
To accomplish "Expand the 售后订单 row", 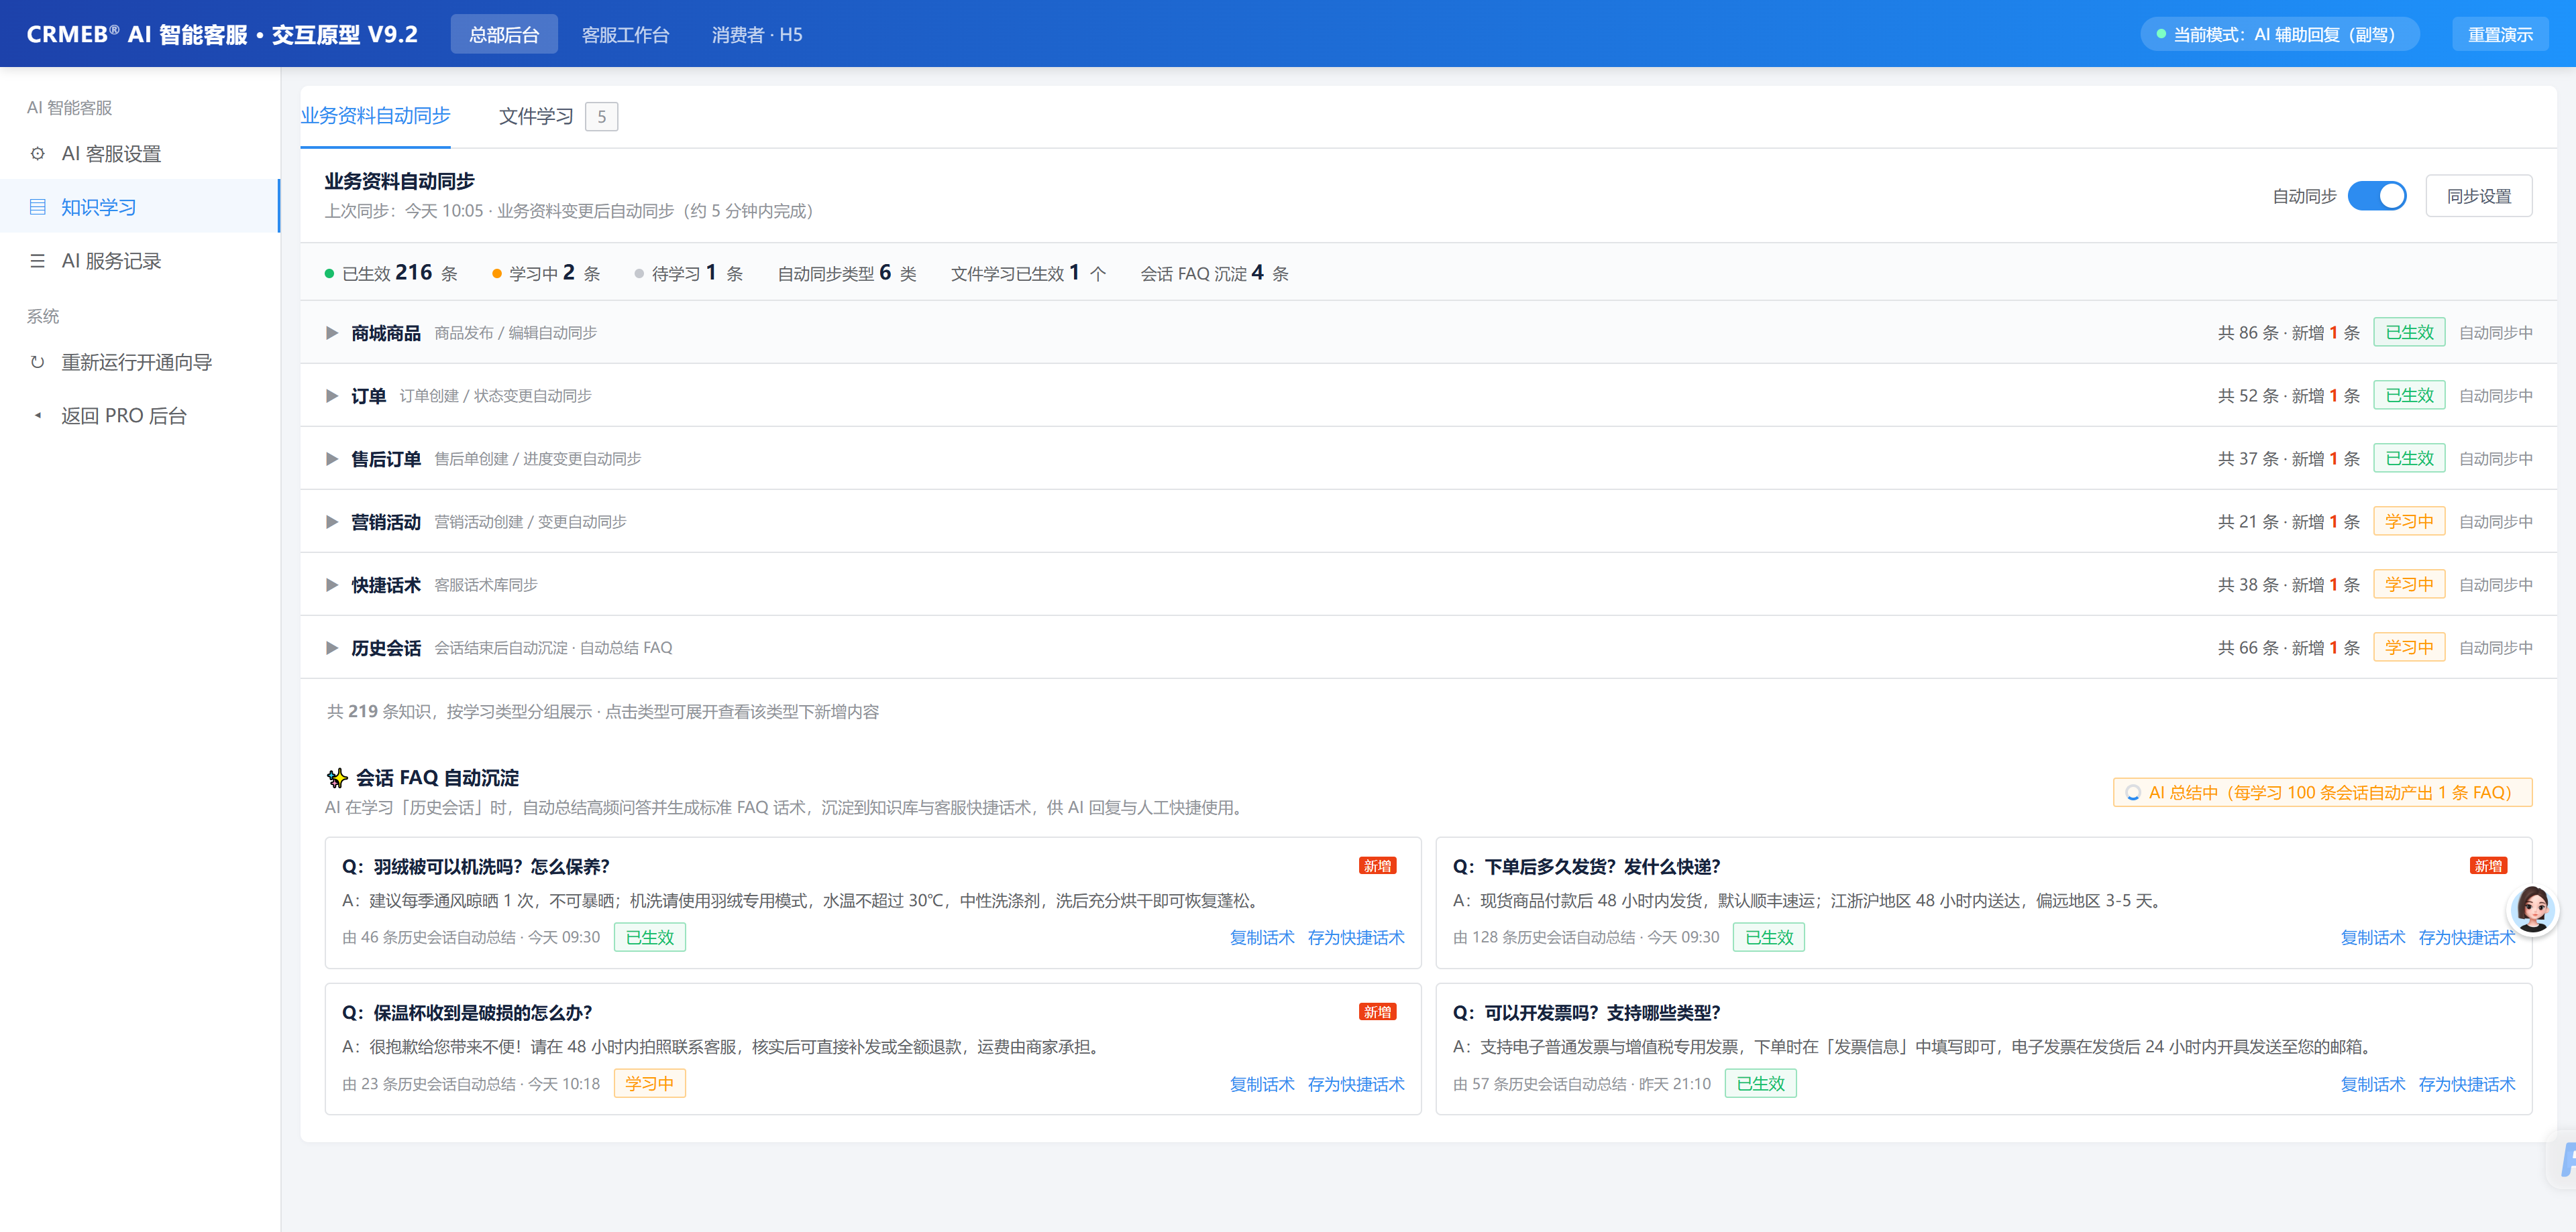I will click(1428, 458).
